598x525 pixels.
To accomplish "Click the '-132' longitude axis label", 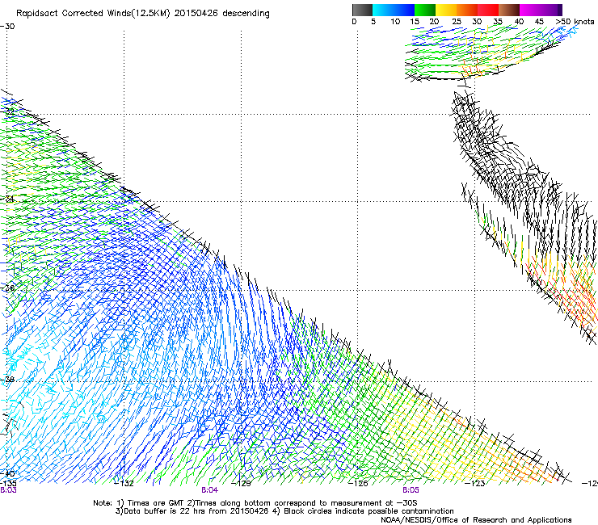I will tap(124, 484).
